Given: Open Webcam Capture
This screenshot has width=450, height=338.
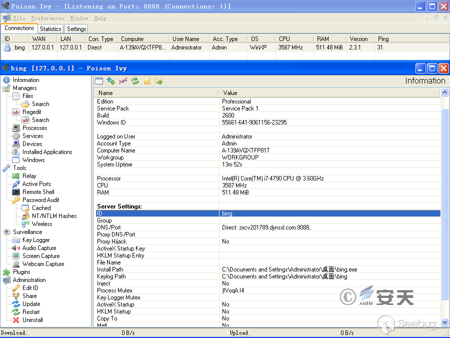Looking at the screenshot, I should [x=43, y=264].
